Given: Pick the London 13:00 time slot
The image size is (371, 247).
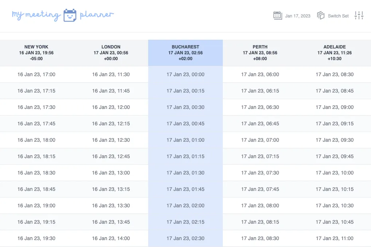Looking at the screenshot, I should click(111, 173).
